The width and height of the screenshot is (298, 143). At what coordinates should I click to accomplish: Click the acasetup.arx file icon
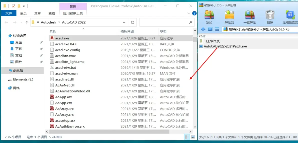tap(52, 121)
